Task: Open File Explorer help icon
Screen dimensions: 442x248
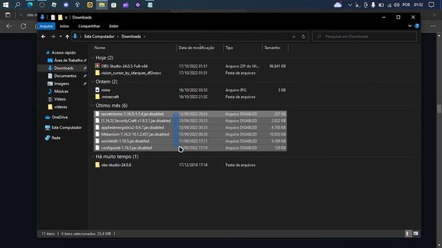Action: 417,26
